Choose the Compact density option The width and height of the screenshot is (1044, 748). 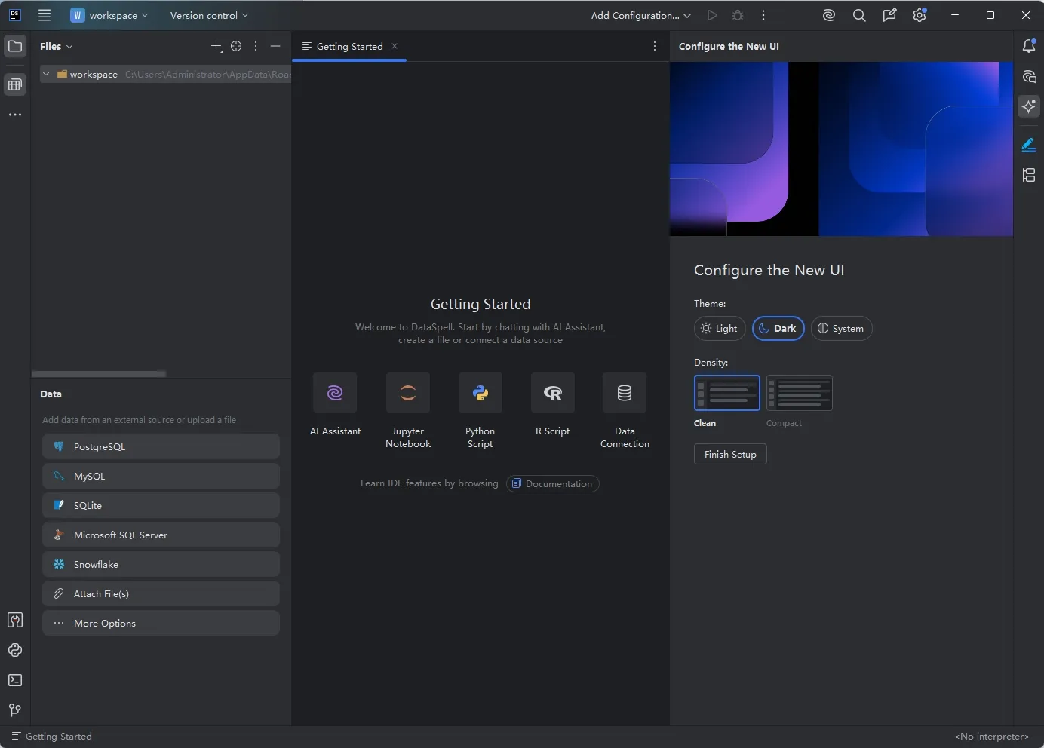[x=798, y=393]
